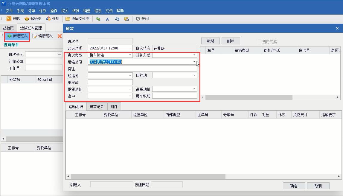Click the paste clipboard icon
Viewport: 343px width, 196px height.
pos(127,19)
